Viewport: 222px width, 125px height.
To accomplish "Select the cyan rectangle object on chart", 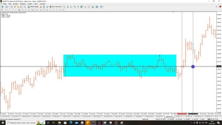I will (120, 66).
